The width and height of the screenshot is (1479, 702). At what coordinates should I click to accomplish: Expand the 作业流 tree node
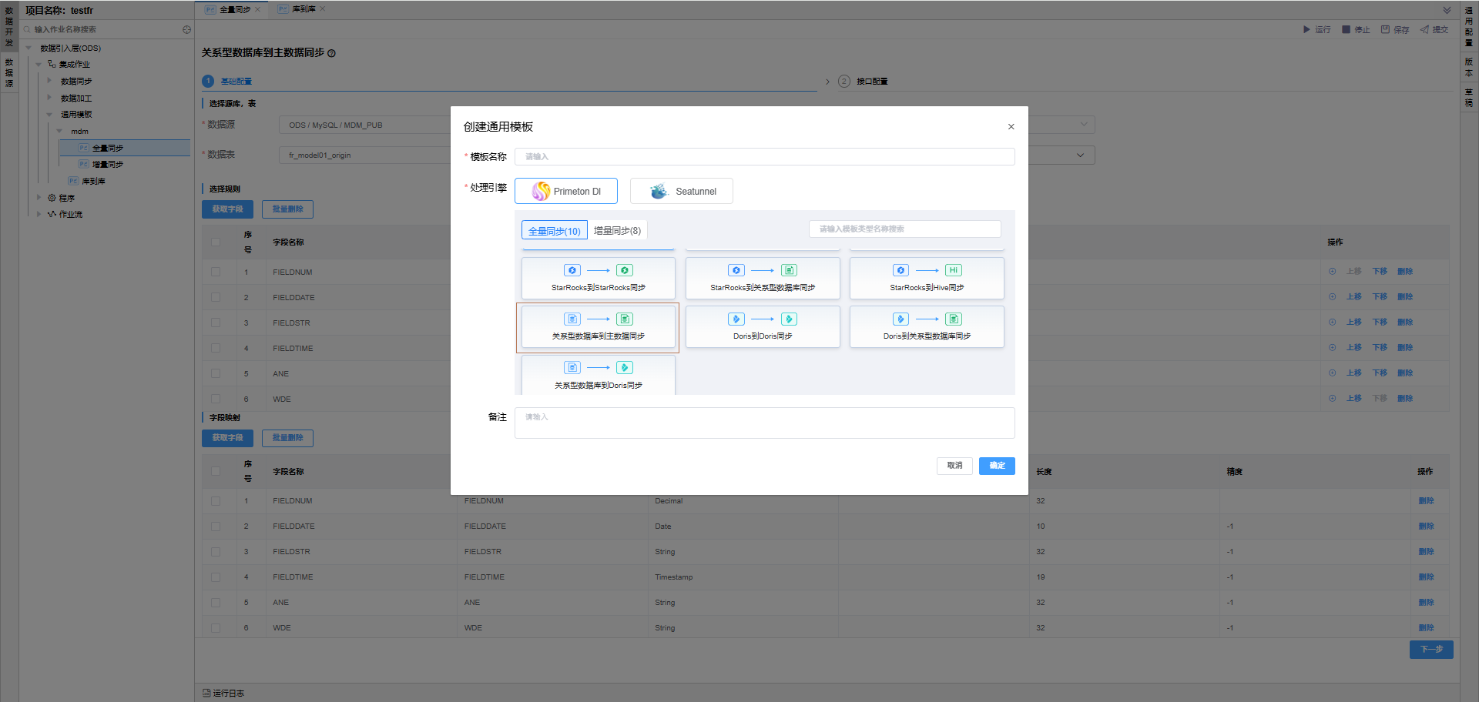(39, 214)
